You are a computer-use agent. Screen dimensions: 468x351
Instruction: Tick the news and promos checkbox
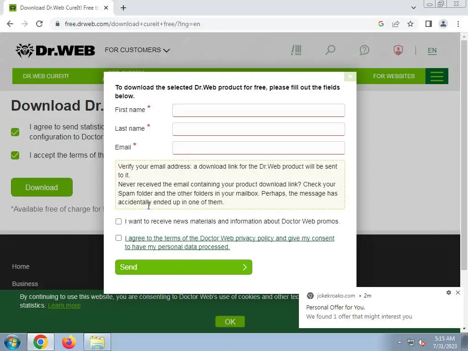118,222
